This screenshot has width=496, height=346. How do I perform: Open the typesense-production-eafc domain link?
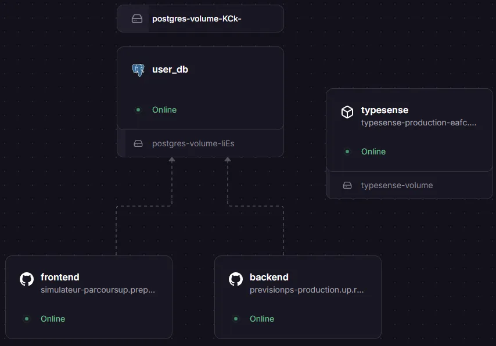(x=418, y=122)
